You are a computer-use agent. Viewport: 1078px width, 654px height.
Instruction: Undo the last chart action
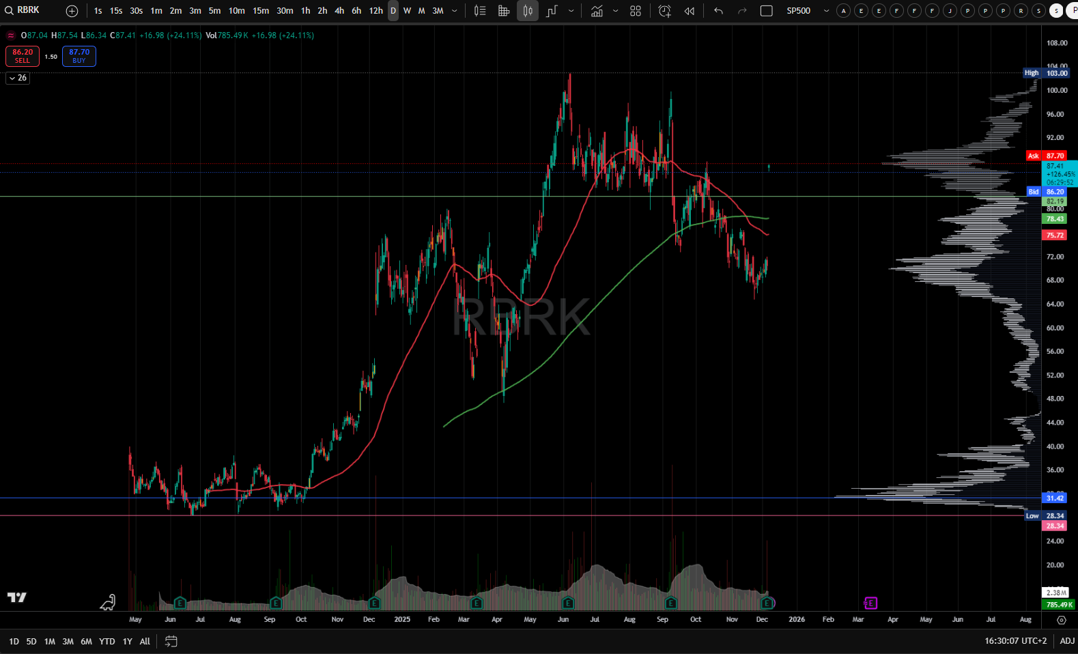click(718, 11)
